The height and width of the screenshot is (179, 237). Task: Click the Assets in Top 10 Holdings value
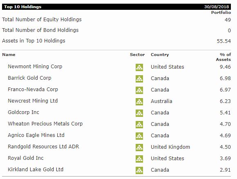pos(224,41)
